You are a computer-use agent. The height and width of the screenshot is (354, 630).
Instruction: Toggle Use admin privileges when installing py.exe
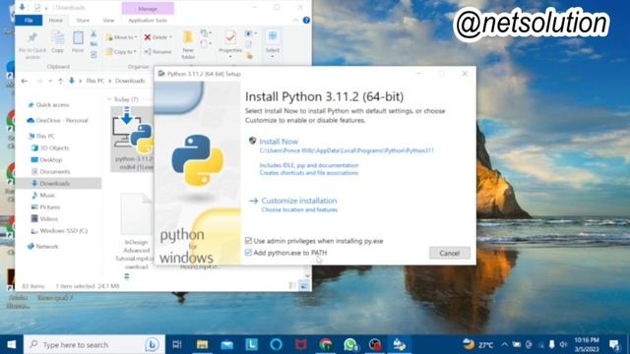pyautogui.click(x=248, y=240)
